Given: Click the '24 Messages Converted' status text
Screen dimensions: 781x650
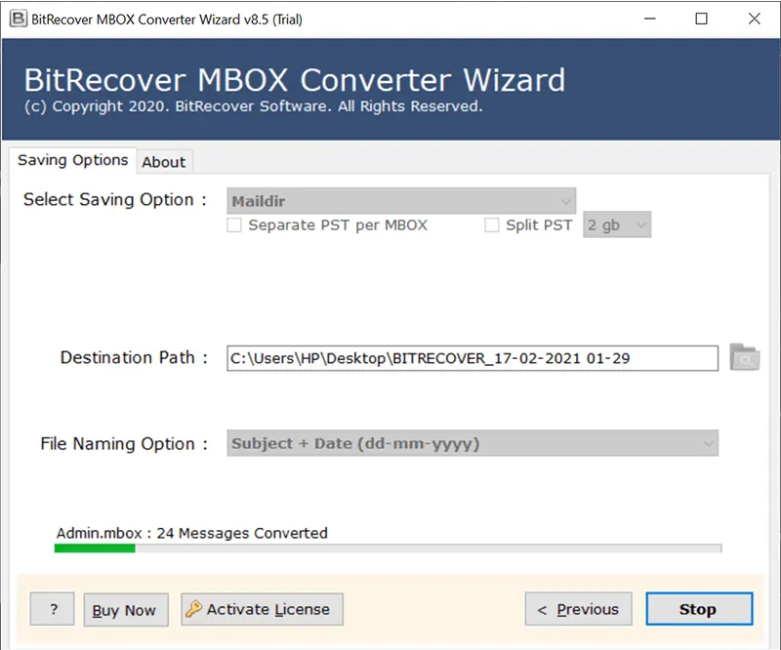Looking at the screenshot, I should click(x=242, y=533).
